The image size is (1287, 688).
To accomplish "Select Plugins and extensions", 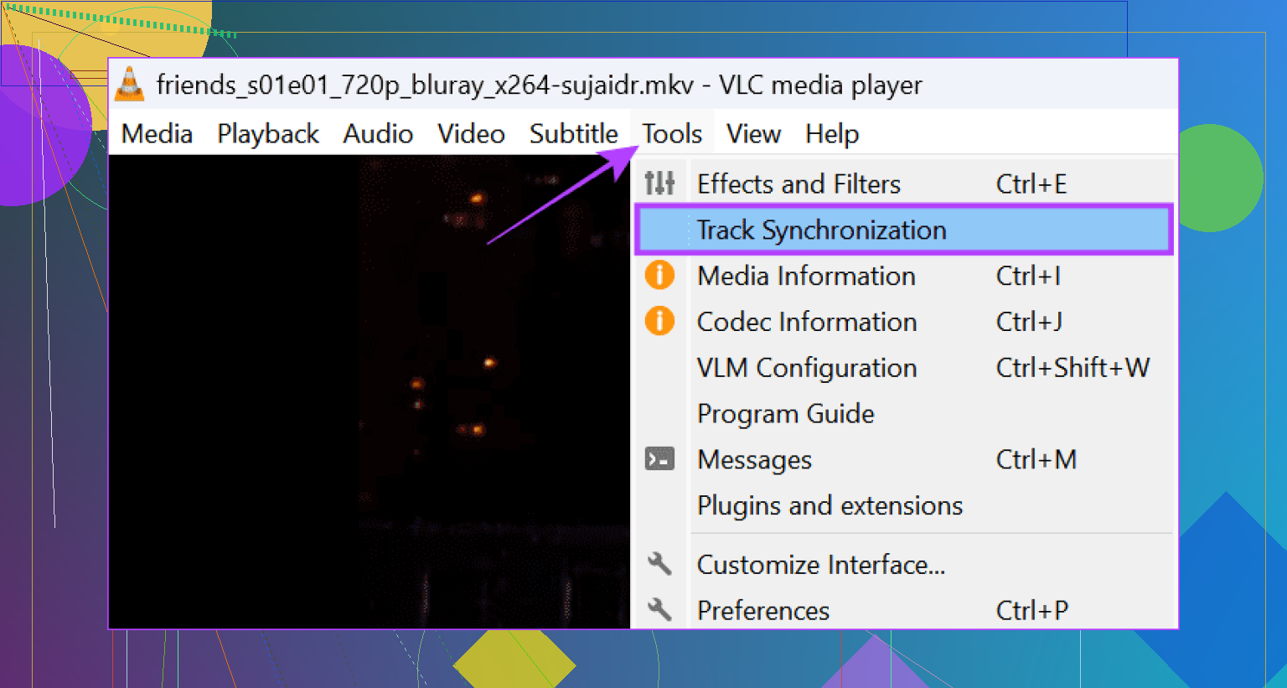I will pos(830,506).
